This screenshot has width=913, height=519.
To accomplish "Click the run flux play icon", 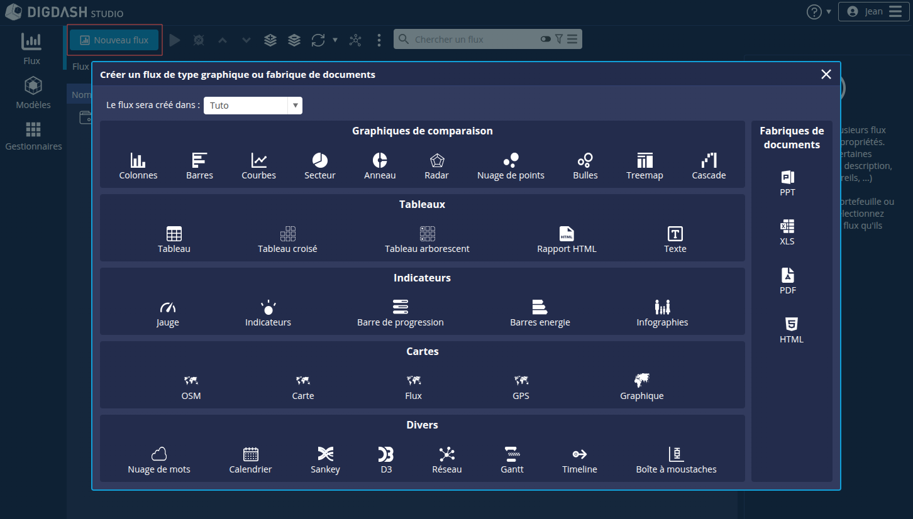I will pos(175,40).
